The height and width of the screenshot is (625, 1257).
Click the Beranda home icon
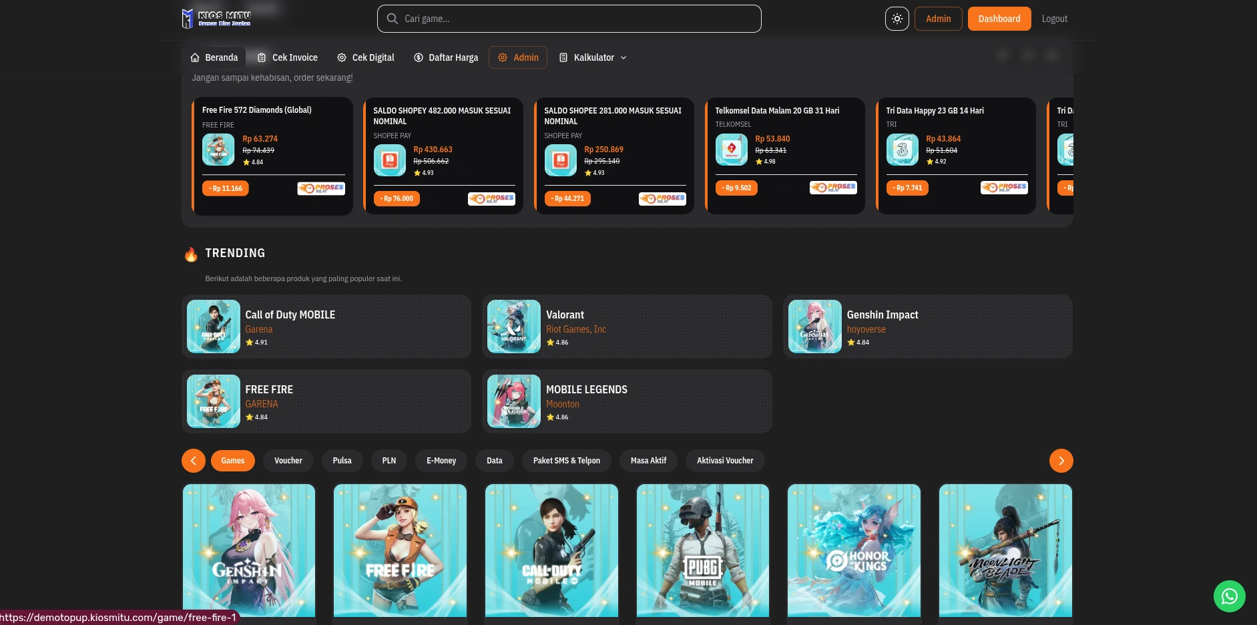click(x=195, y=57)
